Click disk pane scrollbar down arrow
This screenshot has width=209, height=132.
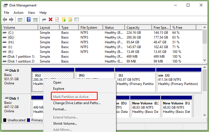[x=204, y=115]
